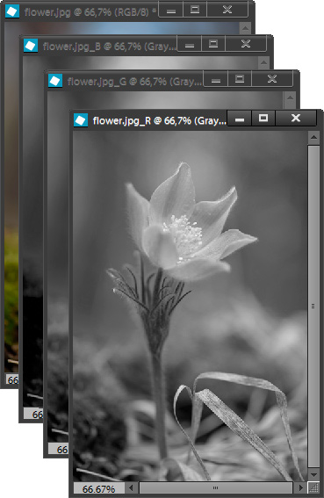Image resolution: width=324 pixels, height=498 pixels.
Task: Minimize the flower.jpg RGB window
Action: tap(171, 10)
